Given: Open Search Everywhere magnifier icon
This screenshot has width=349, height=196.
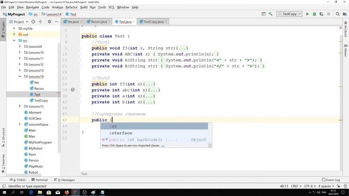Looking at the screenshot, I should pos(338,14).
